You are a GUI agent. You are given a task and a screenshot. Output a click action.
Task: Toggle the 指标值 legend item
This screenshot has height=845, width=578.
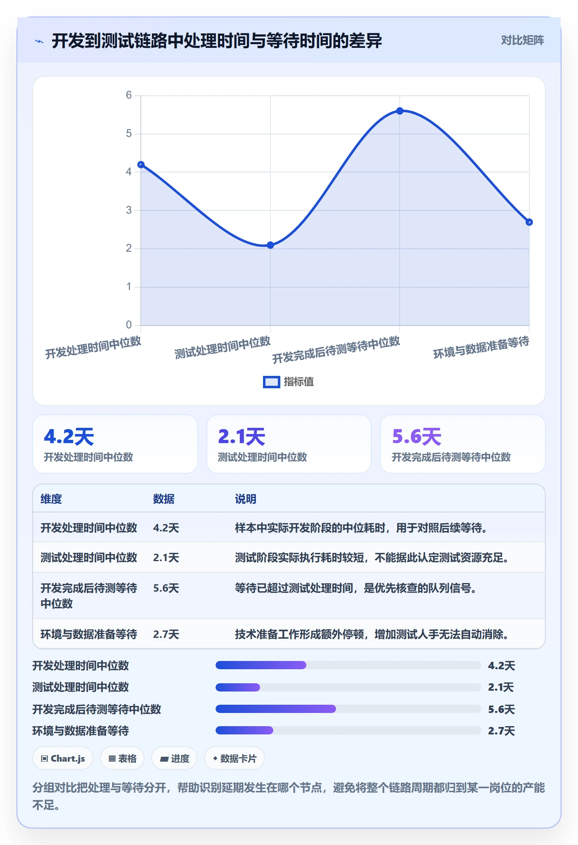(289, 382)
